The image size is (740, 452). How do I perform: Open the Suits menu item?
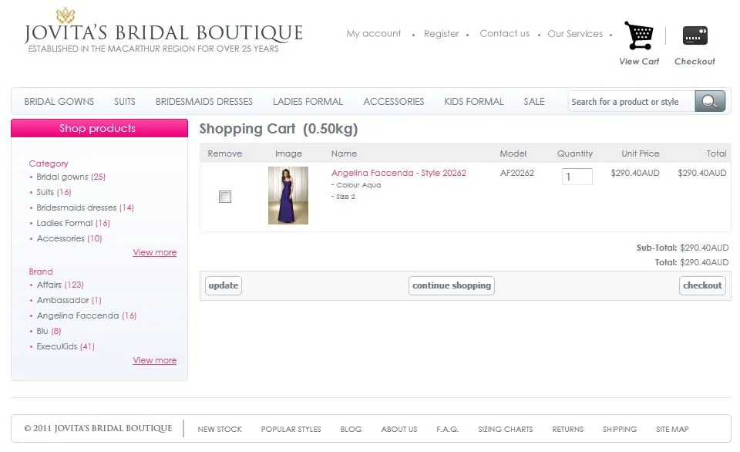[125, 102]
